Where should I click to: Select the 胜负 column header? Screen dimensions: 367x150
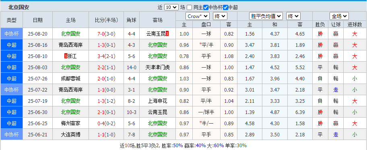[x=320, y=24]
